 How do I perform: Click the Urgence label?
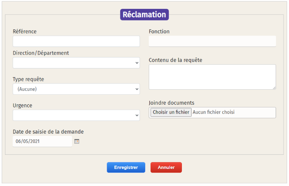click(22, 106)
